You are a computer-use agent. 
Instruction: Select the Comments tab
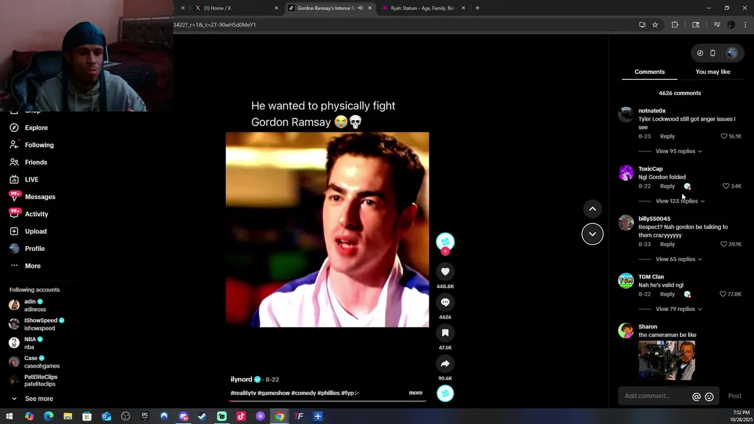(650, 72)
